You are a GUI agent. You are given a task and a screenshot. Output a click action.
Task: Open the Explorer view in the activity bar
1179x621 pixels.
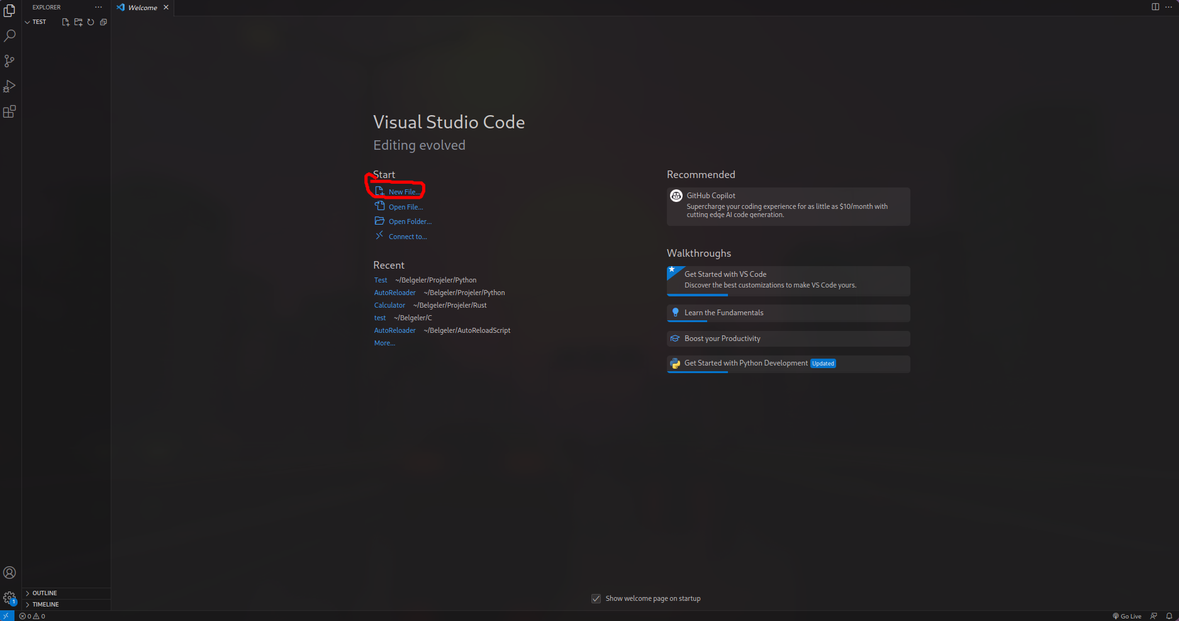click(9, 11)
